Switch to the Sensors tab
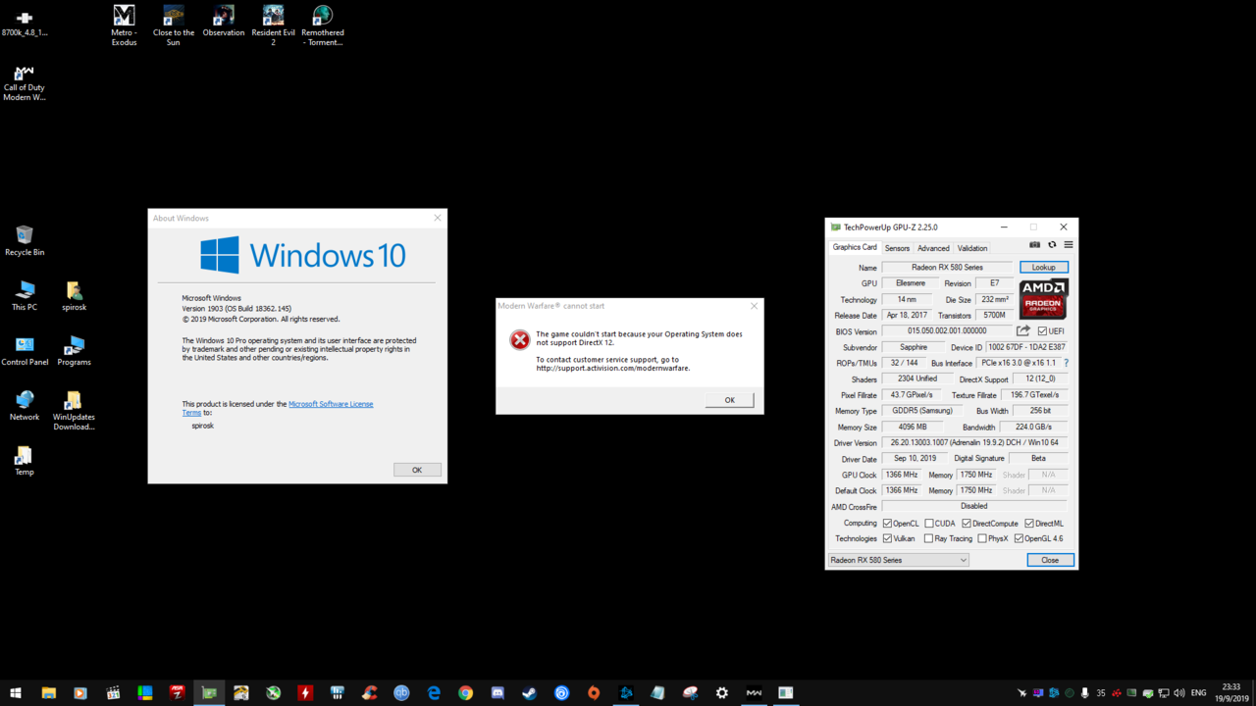Image resolution: width=1256 pixels, height=706 pixels. coord(897,248)
